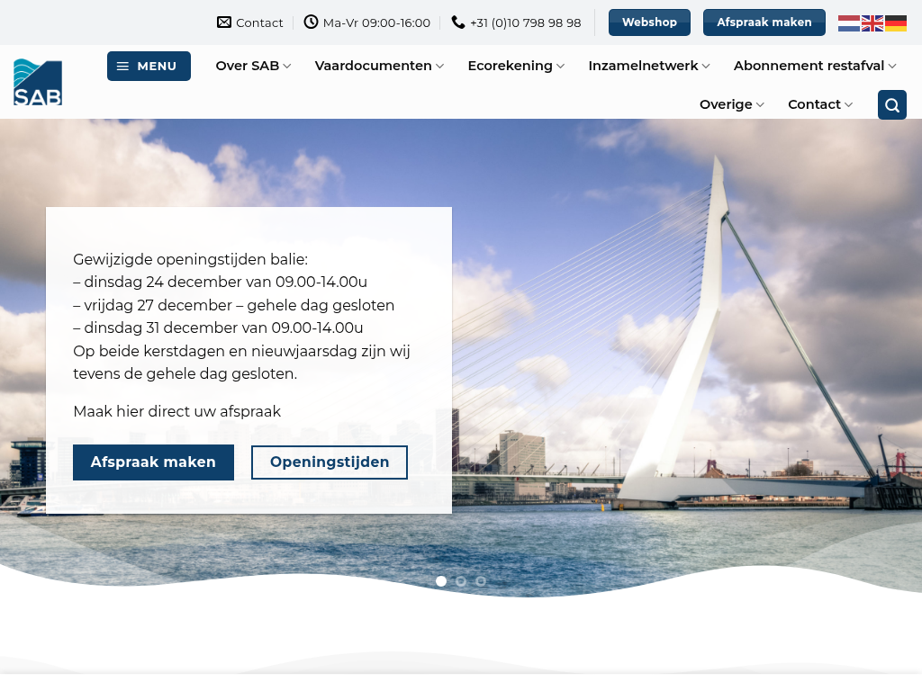
Task: Switch language to Dutch flag
Action: coord(848,23)
